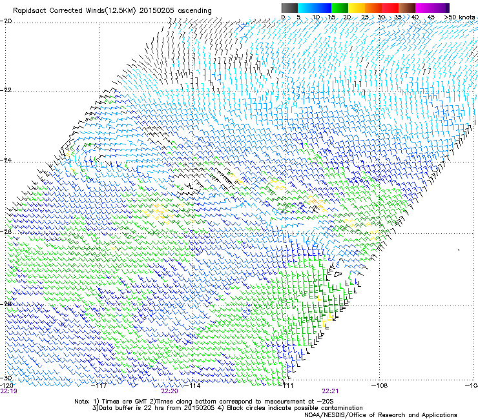Click the '-114' longitude axis label
Viewport: 478px width, 419px height.
(x=192, y=385)
